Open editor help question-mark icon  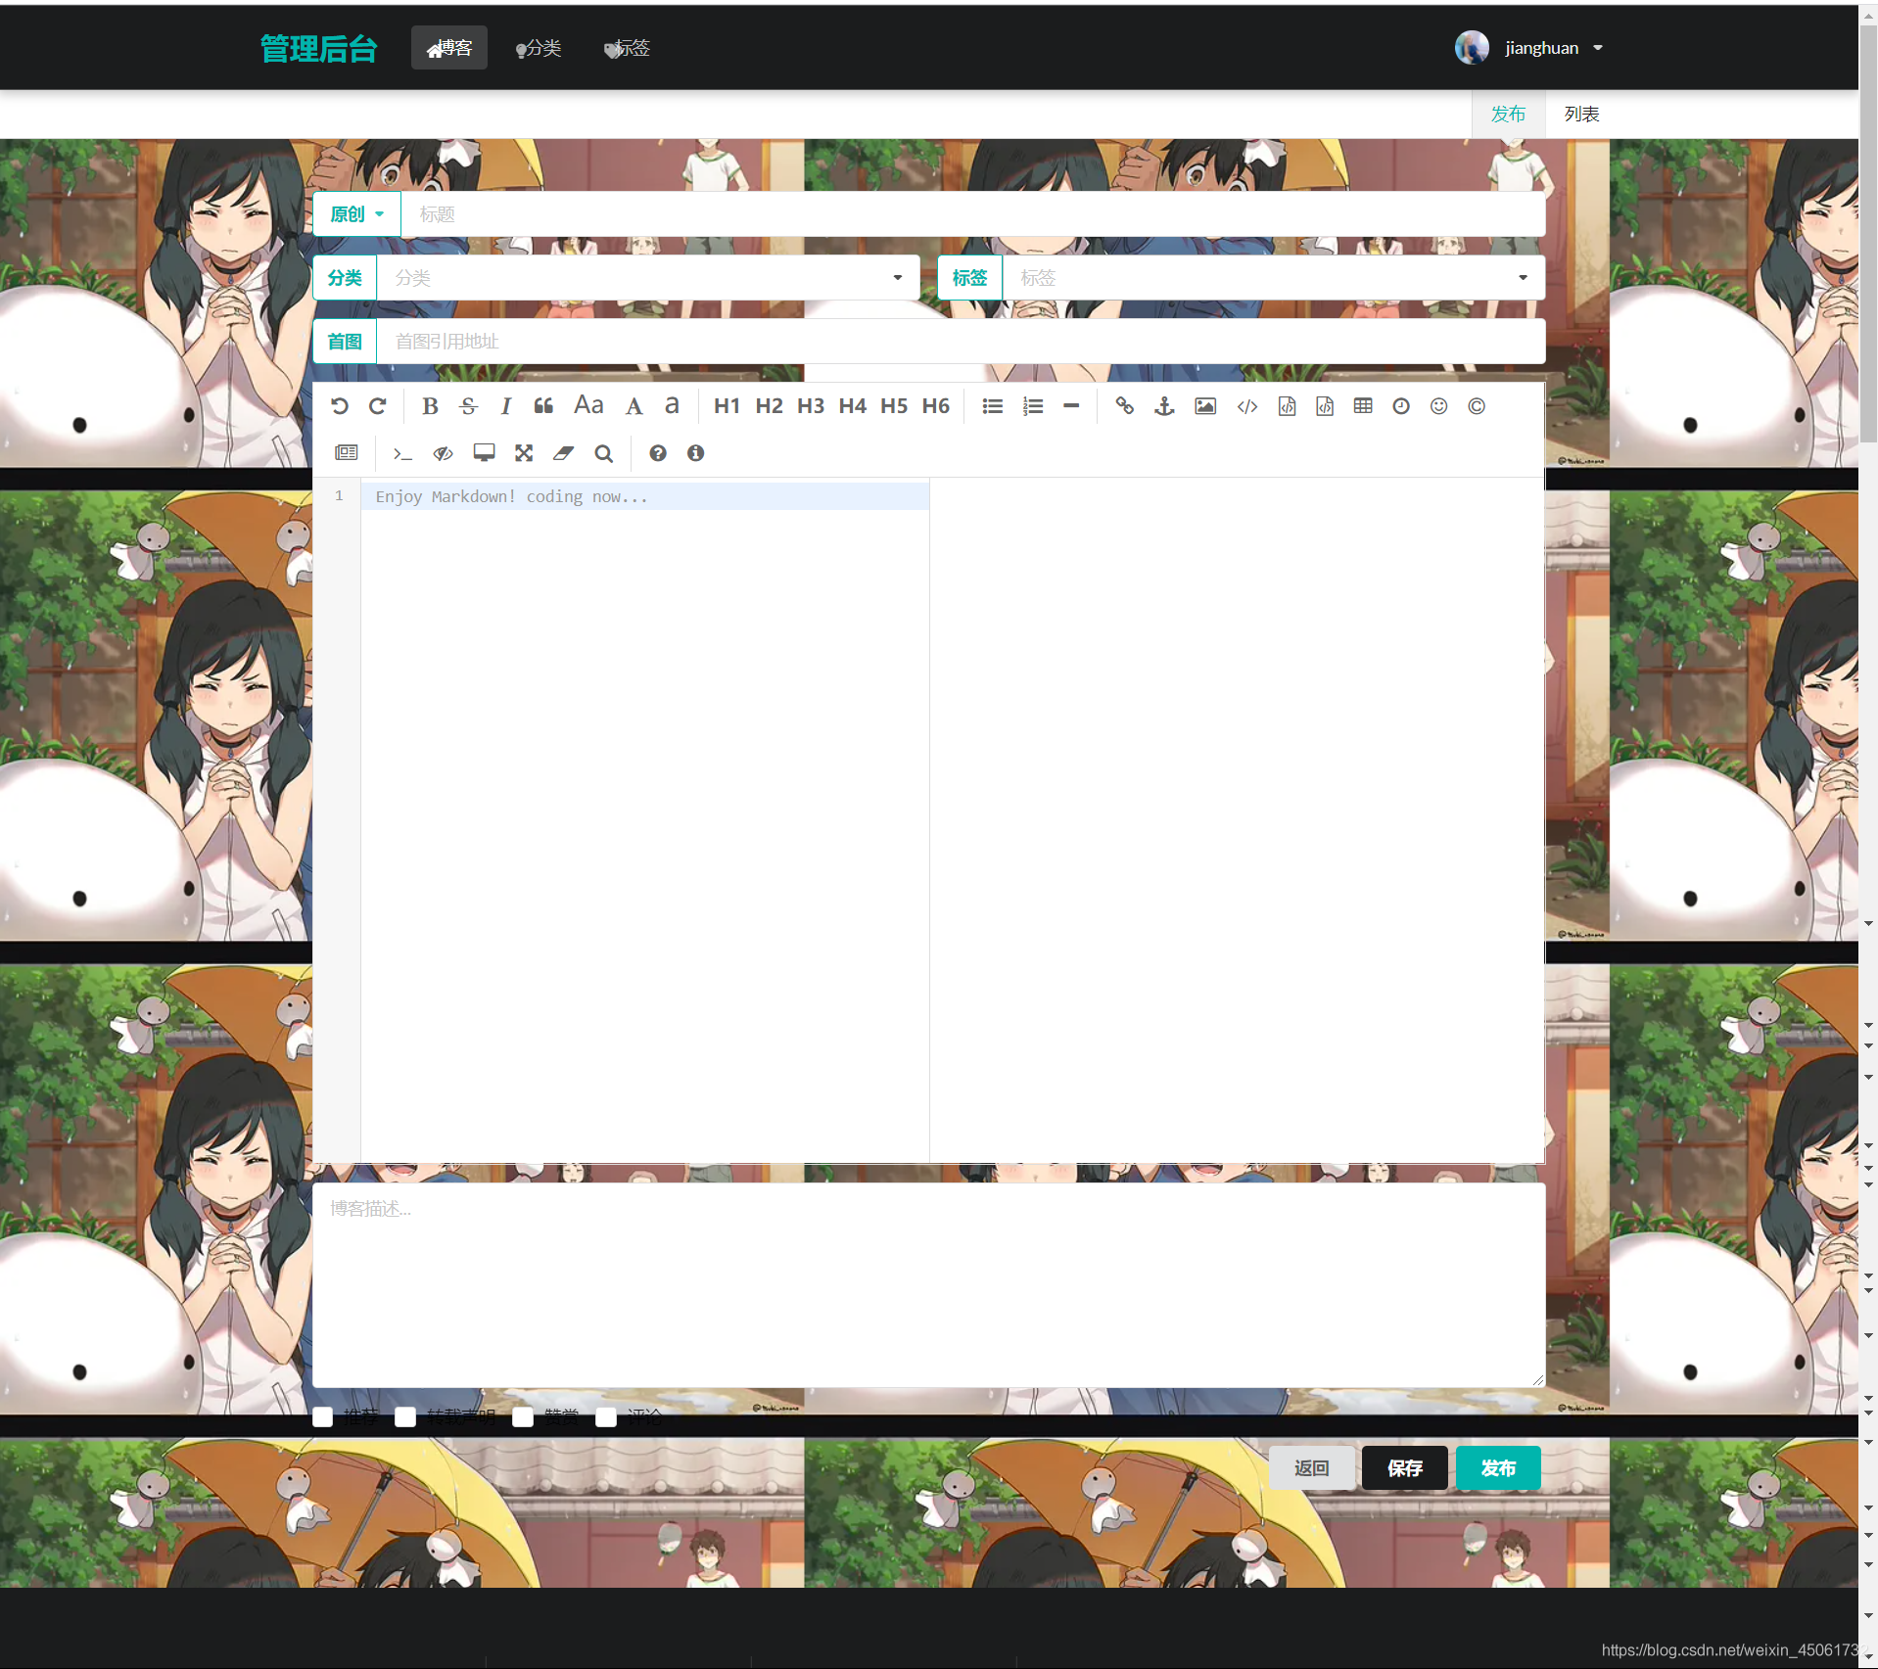tap(658, 453)
